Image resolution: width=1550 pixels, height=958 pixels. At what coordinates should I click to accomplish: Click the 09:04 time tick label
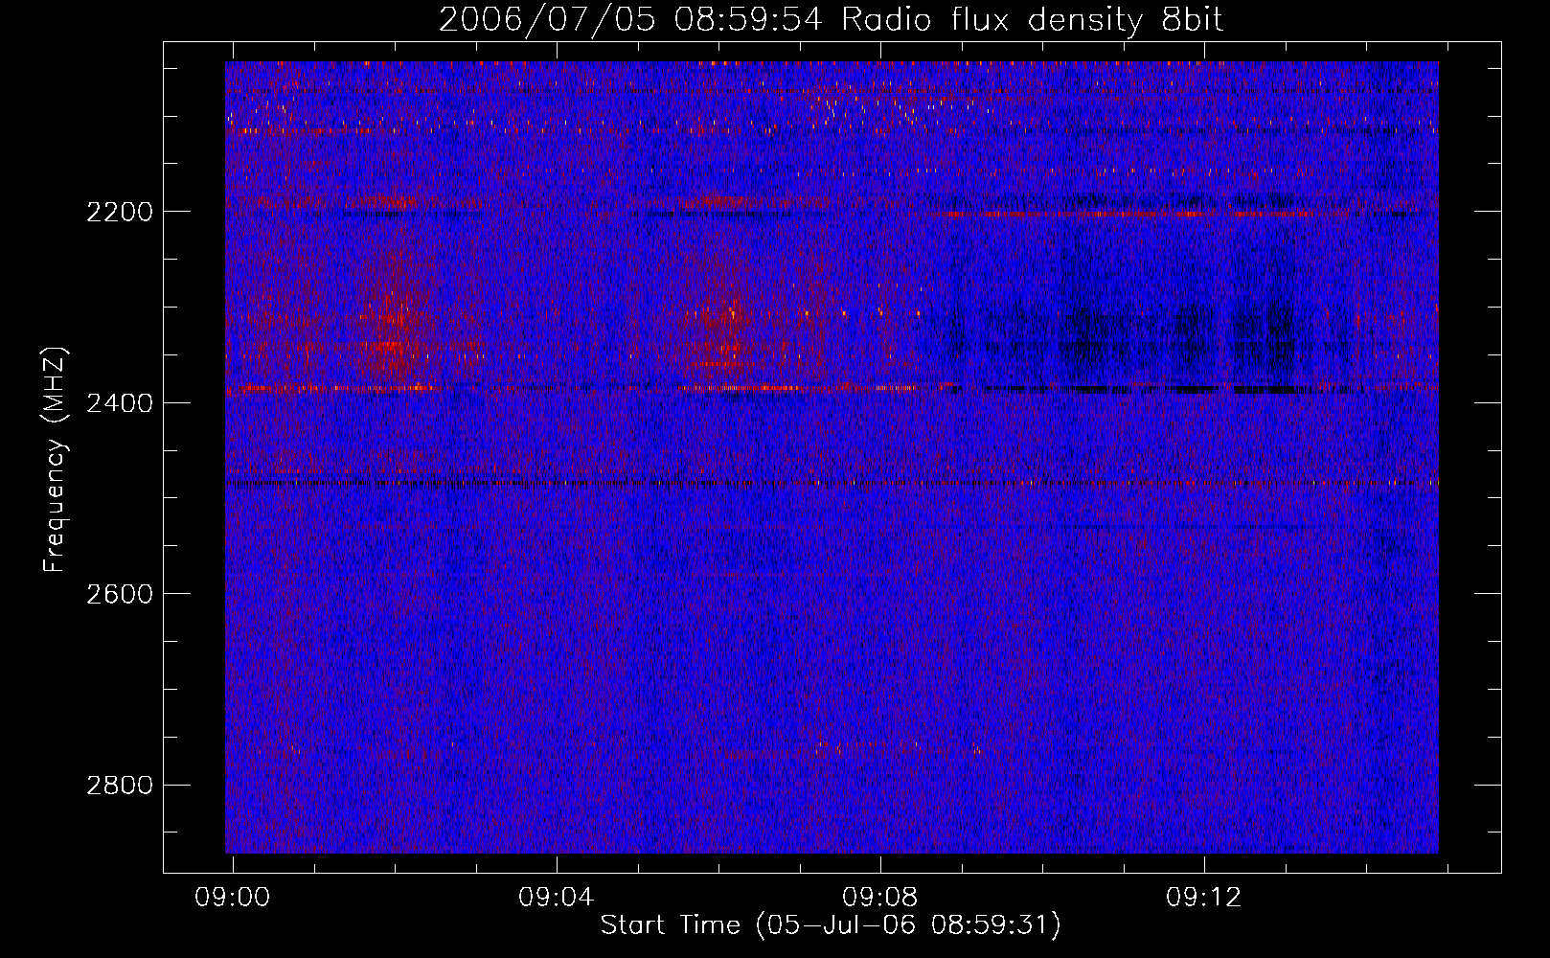557,898
